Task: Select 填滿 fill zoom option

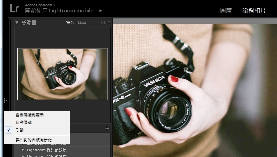Action: point(82,23)
